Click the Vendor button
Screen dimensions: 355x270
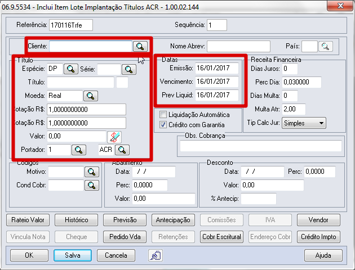coord(318,220)
